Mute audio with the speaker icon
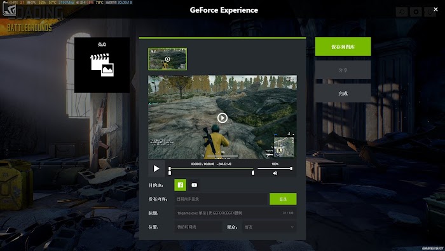The width and height of the screenshot is (445, 251). (275, 173)
